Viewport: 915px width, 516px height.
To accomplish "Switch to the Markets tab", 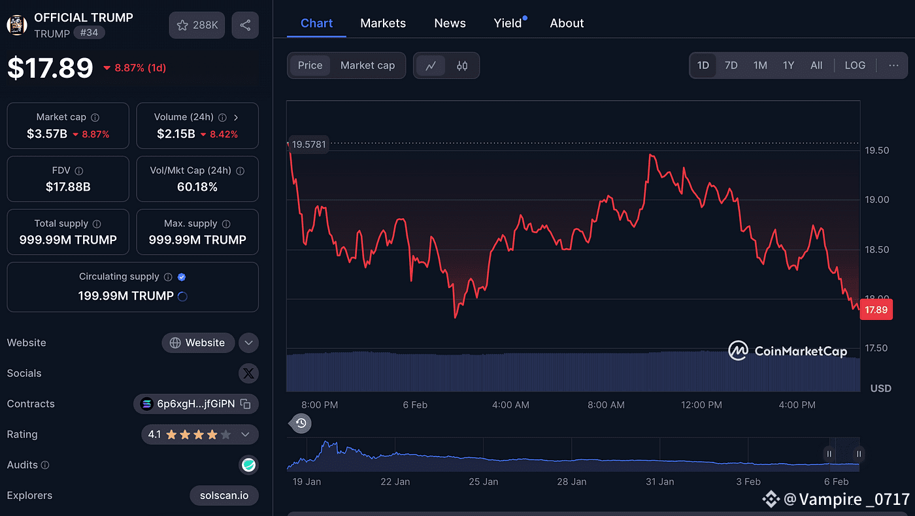I will 383,23.
